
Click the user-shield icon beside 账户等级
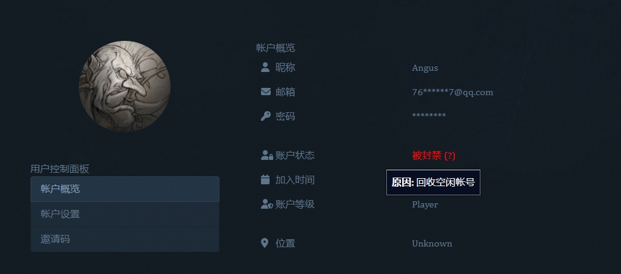coord(267,204)
